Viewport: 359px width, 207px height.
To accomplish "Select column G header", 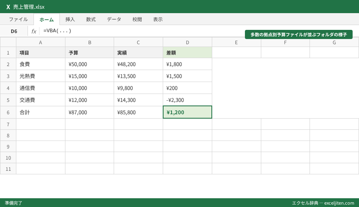I will (334, 42).
